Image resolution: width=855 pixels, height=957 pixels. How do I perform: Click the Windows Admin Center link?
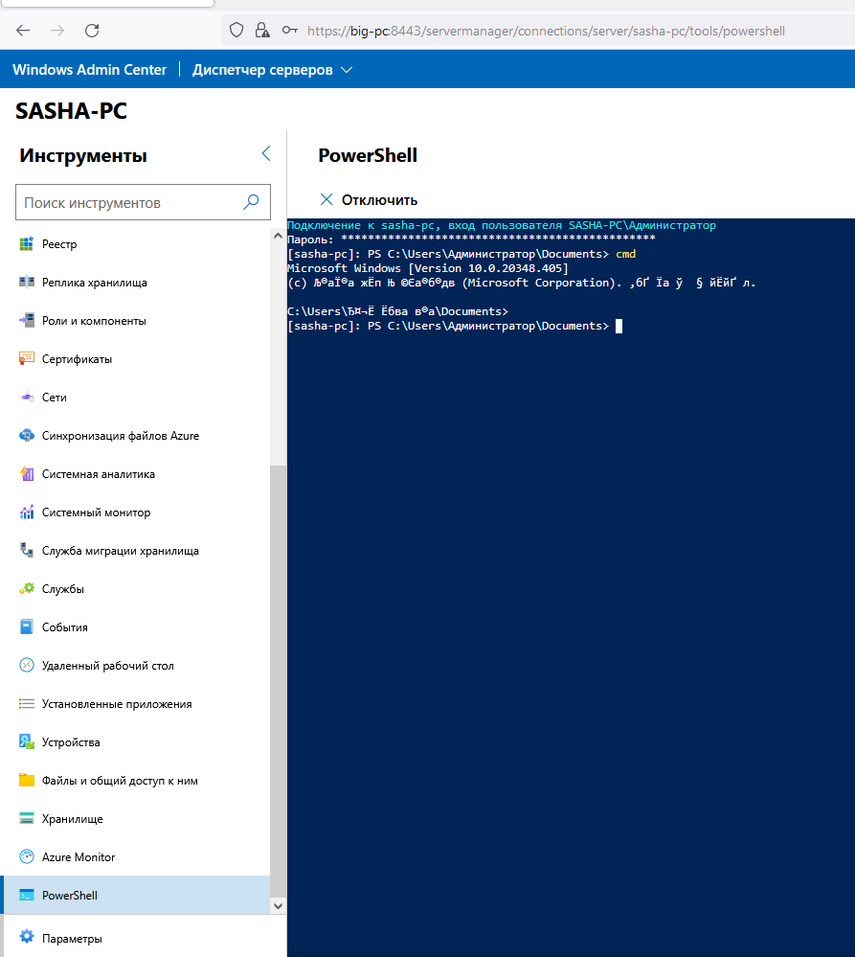click(x=90, y=70)
